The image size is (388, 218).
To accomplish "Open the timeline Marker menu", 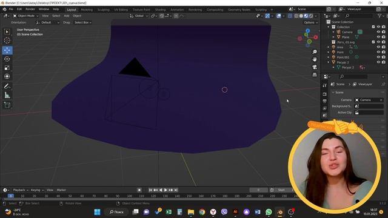I will 61,190.
